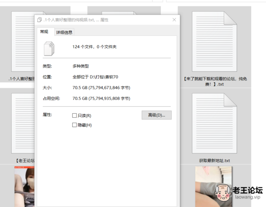The image size is (266, 207).
Task: Click the 获取最新地址.txt filename label
Action: pos(214,160)
